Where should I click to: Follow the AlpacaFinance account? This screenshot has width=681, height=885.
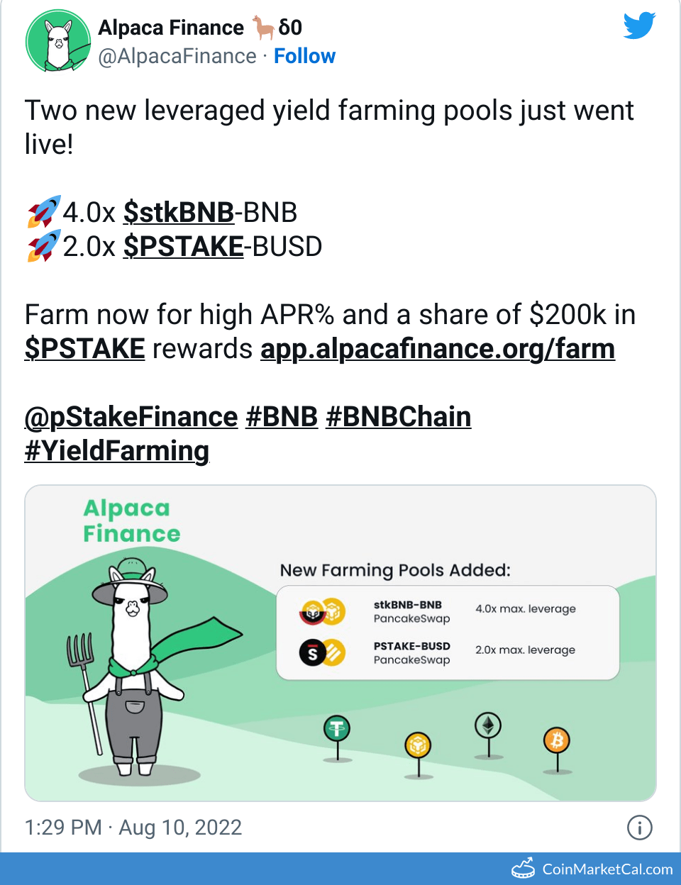(304, 56)
